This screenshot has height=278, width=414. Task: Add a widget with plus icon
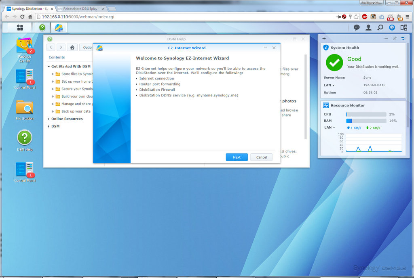(x=324, y=38)
